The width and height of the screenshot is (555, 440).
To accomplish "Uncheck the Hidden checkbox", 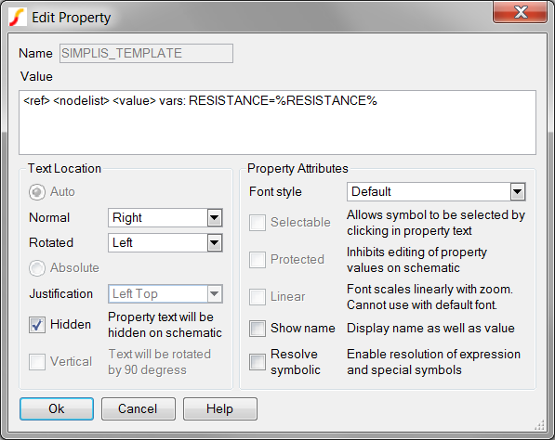I will (x=37, y=325).
